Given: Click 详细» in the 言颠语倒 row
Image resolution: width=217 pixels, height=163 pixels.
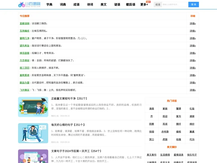Looking at the screenshot, I should click(x=193, y=24).
